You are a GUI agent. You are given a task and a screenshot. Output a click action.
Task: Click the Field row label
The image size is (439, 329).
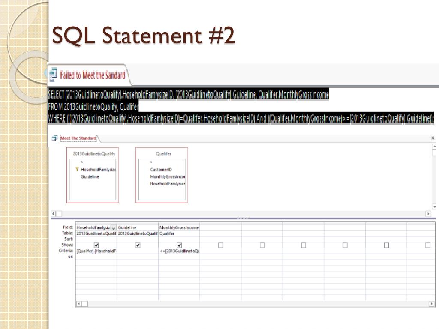click(x=68, y=227)
